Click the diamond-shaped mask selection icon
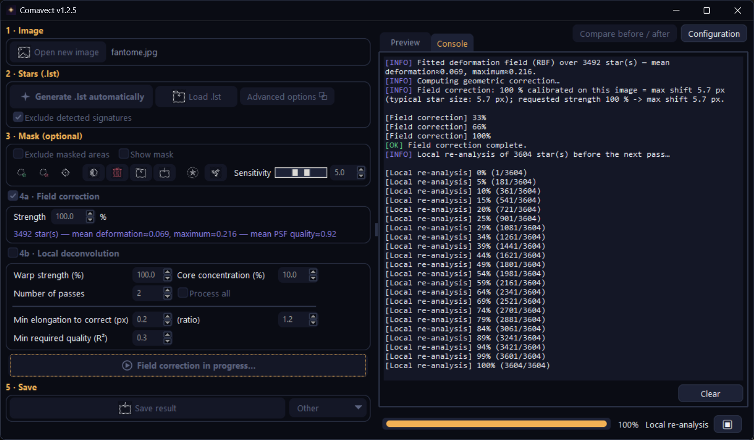Image resolution: width=754 pixels, height=440 pixels. point(66,173)
